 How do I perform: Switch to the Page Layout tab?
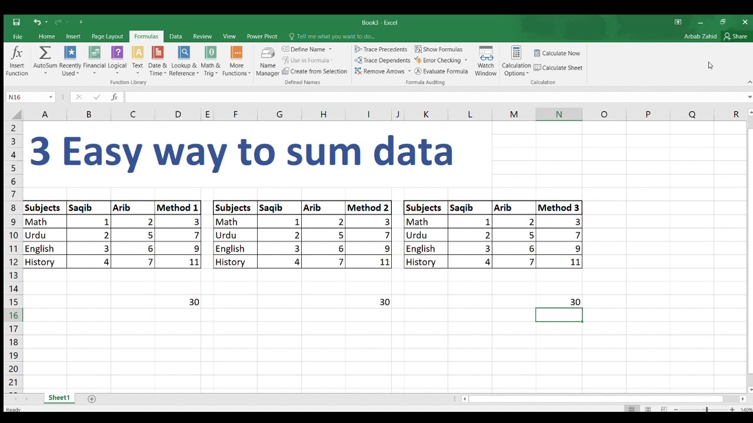point(107,36)
